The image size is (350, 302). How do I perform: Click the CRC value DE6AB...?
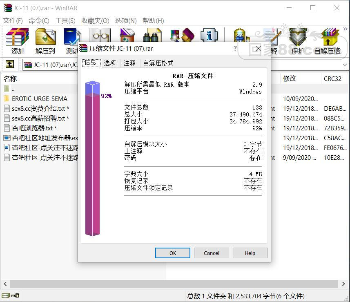click(335, 109)
